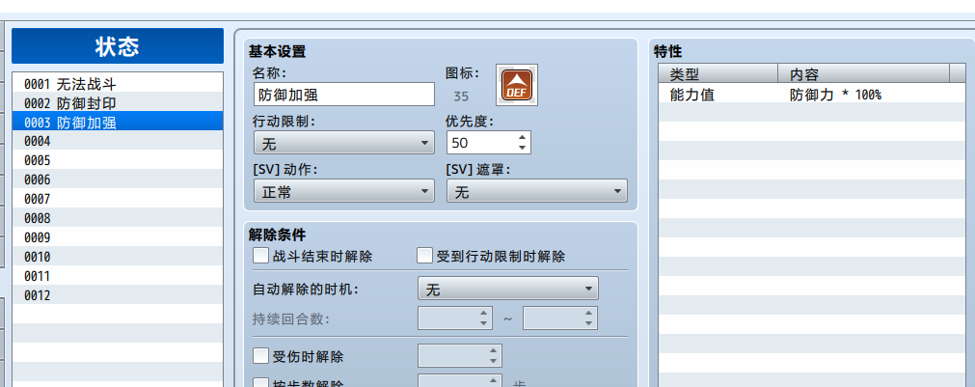
Task: Click the 状态 list header
Action: (118, 46)
